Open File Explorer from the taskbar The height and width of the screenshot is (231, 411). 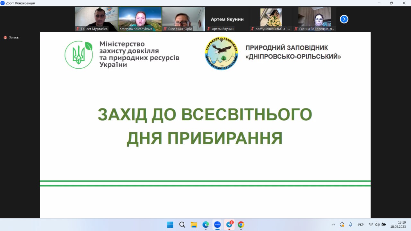point(194,225)
